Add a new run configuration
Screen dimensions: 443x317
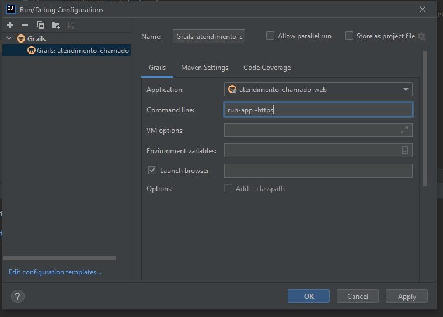pyautogui.click(x=10, y=25)
